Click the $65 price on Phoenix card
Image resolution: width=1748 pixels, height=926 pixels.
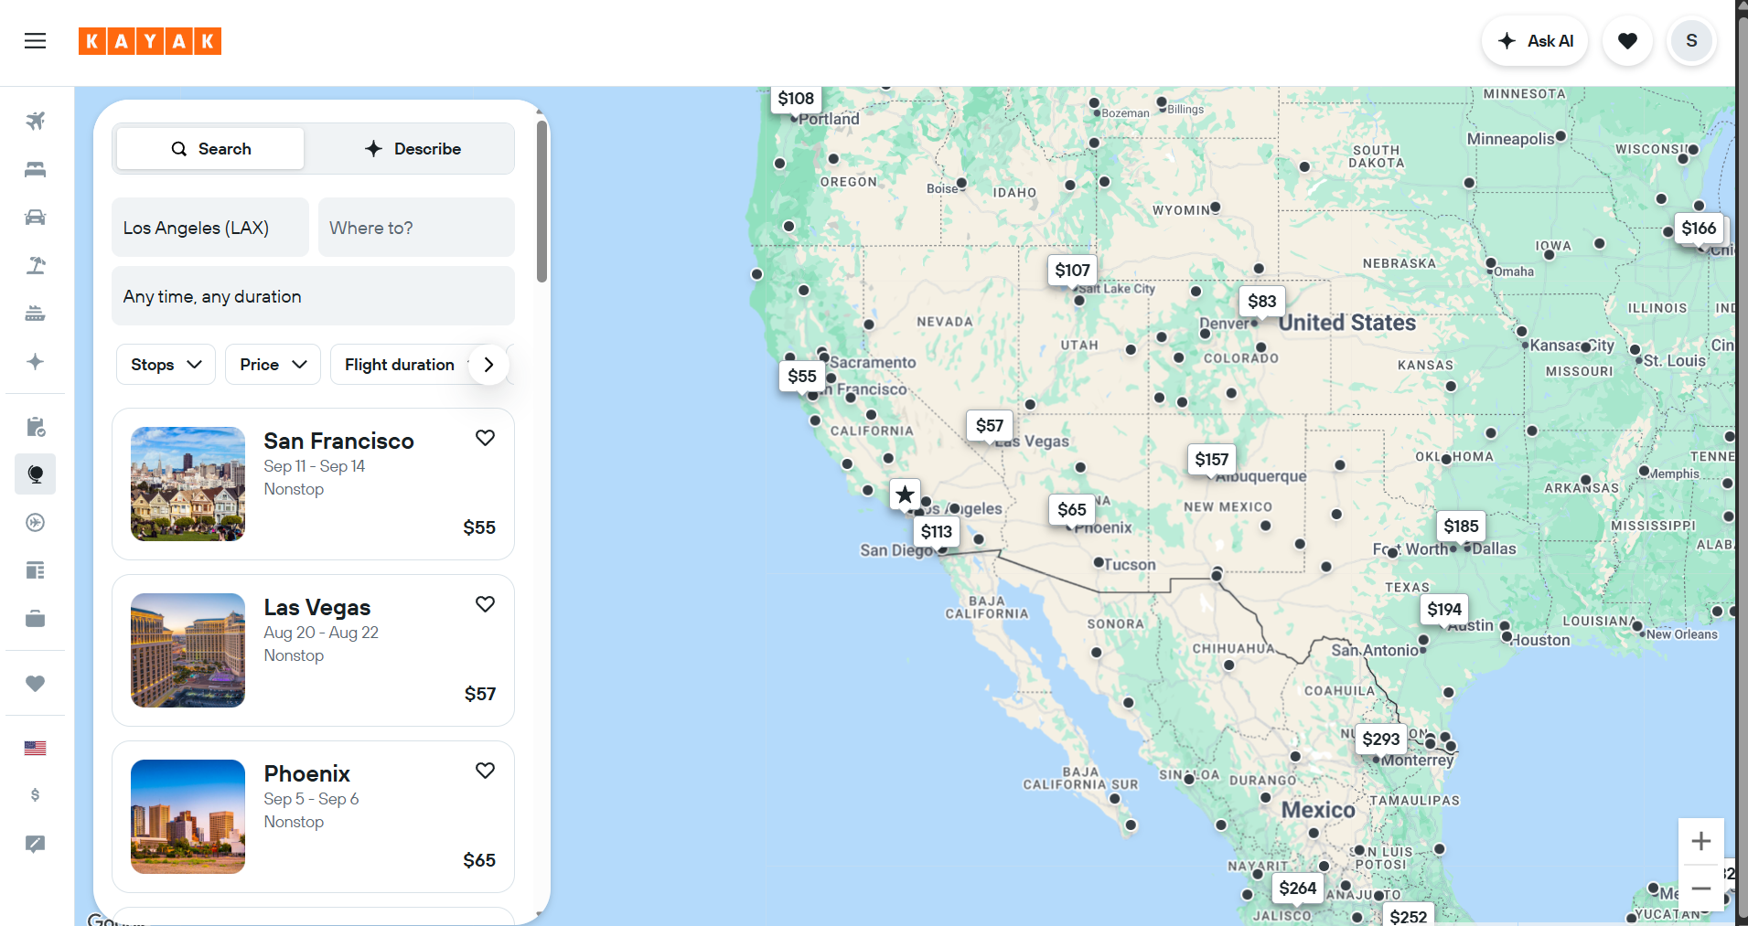[479, 860]
